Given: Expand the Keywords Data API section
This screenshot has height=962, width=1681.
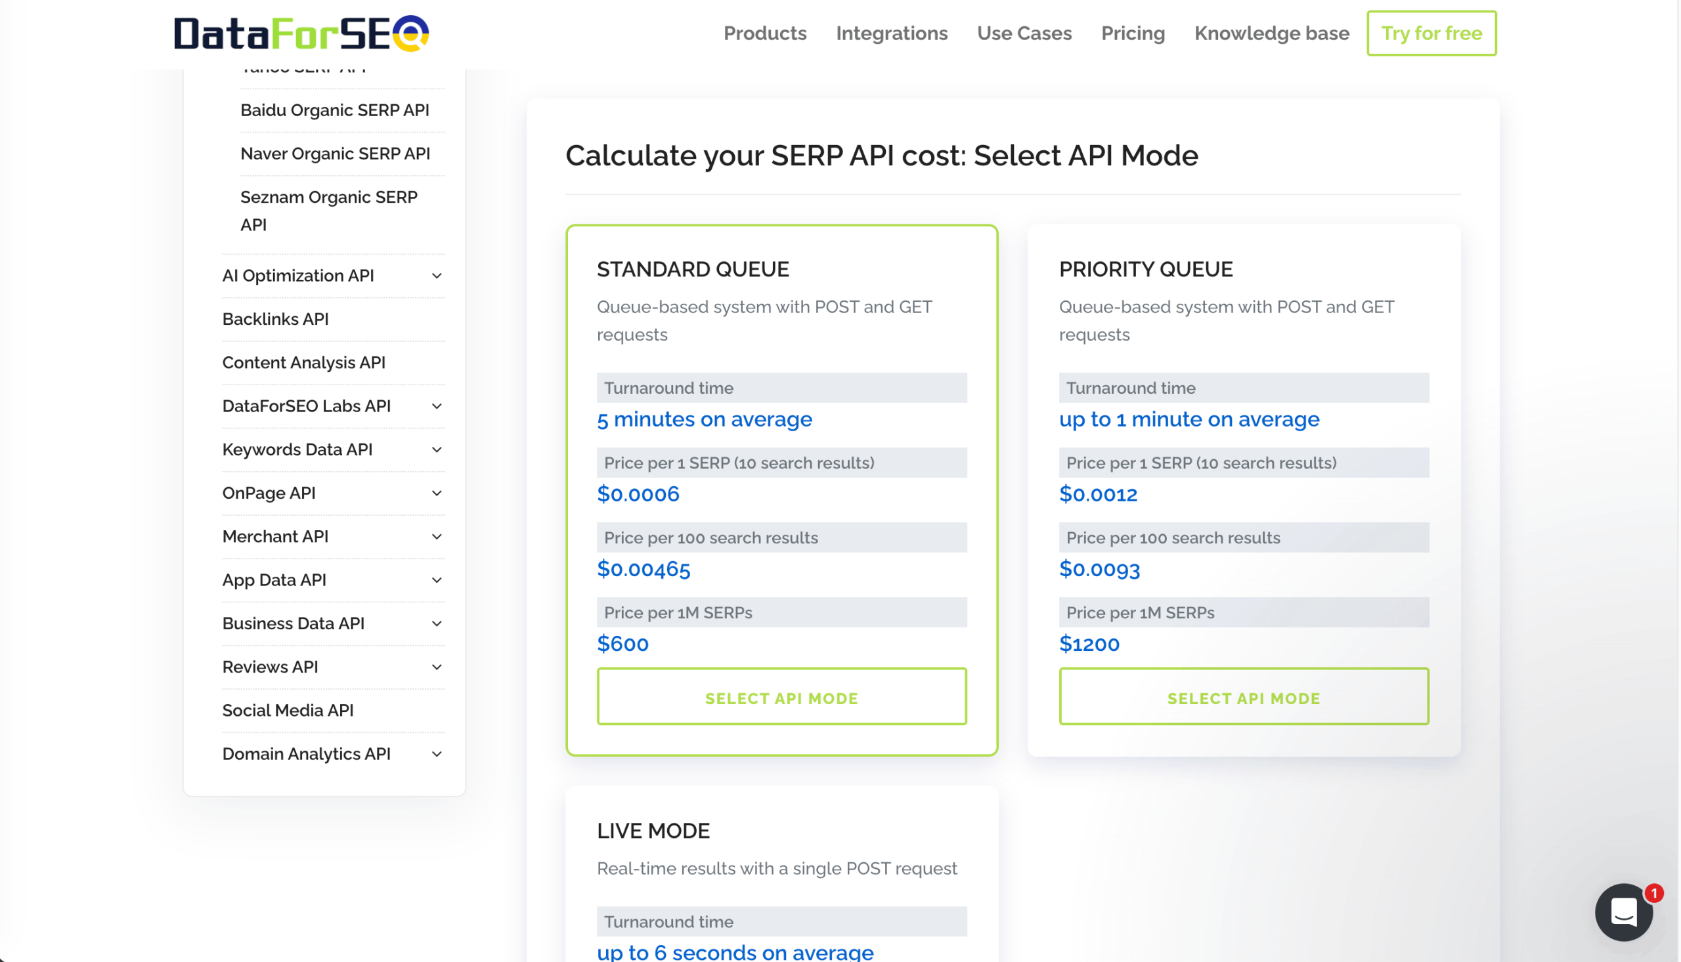Looking at the screenshot, I should pyautogui.click(x=297, y=450).
